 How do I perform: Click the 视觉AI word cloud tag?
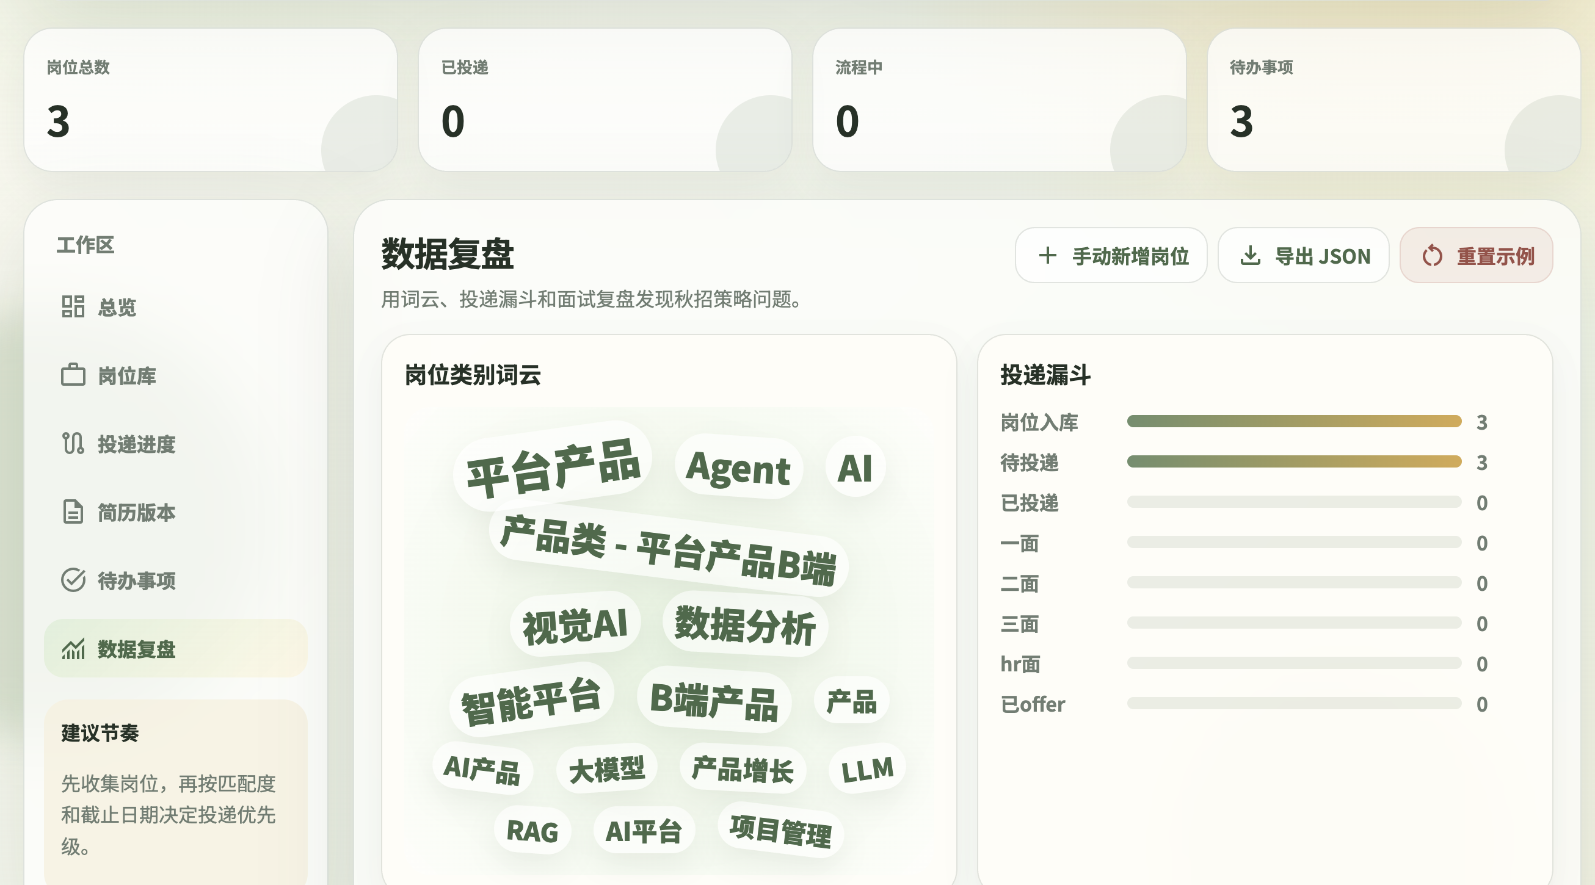tap(575, 624)
